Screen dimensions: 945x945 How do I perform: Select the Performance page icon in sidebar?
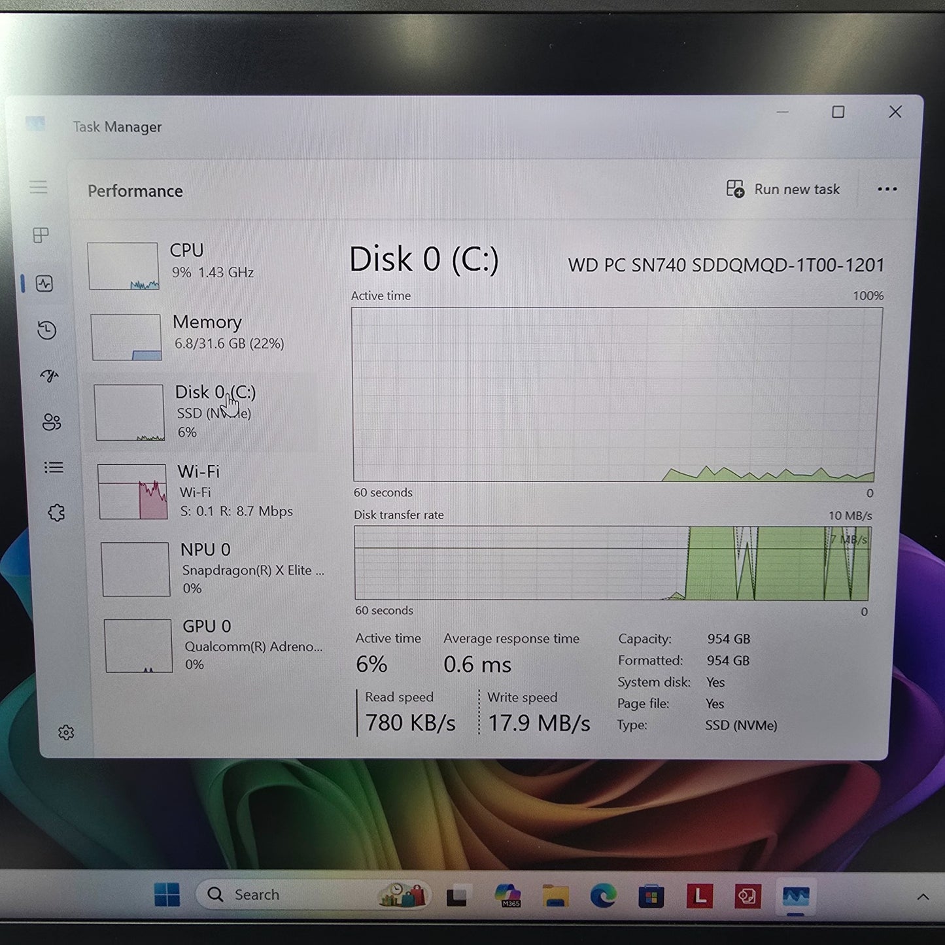44,283
